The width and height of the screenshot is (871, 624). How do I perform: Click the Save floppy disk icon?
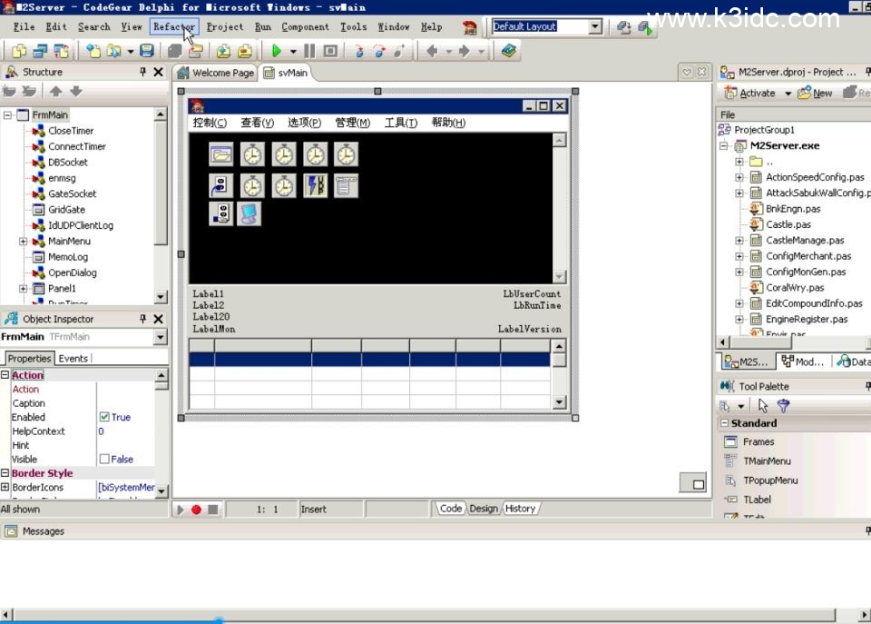pos(146,52)
